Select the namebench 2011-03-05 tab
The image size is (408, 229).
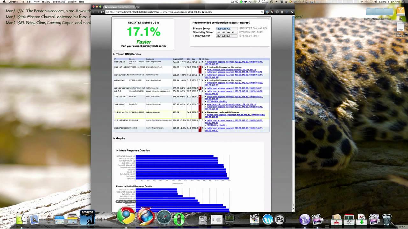pyautogui.click(x=120, y=7)
